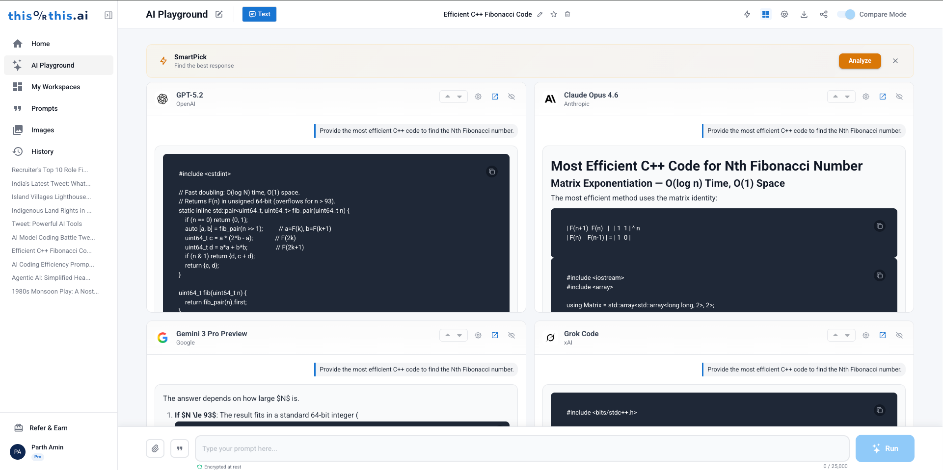The height and width of the screenshot is (470, 943).
Task: Click the share icon in top bar
Action: click(824, 14)
